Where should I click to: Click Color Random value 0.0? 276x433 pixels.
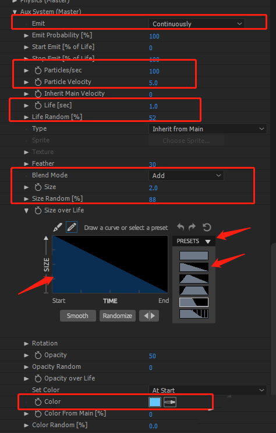[x=153, y=426]
